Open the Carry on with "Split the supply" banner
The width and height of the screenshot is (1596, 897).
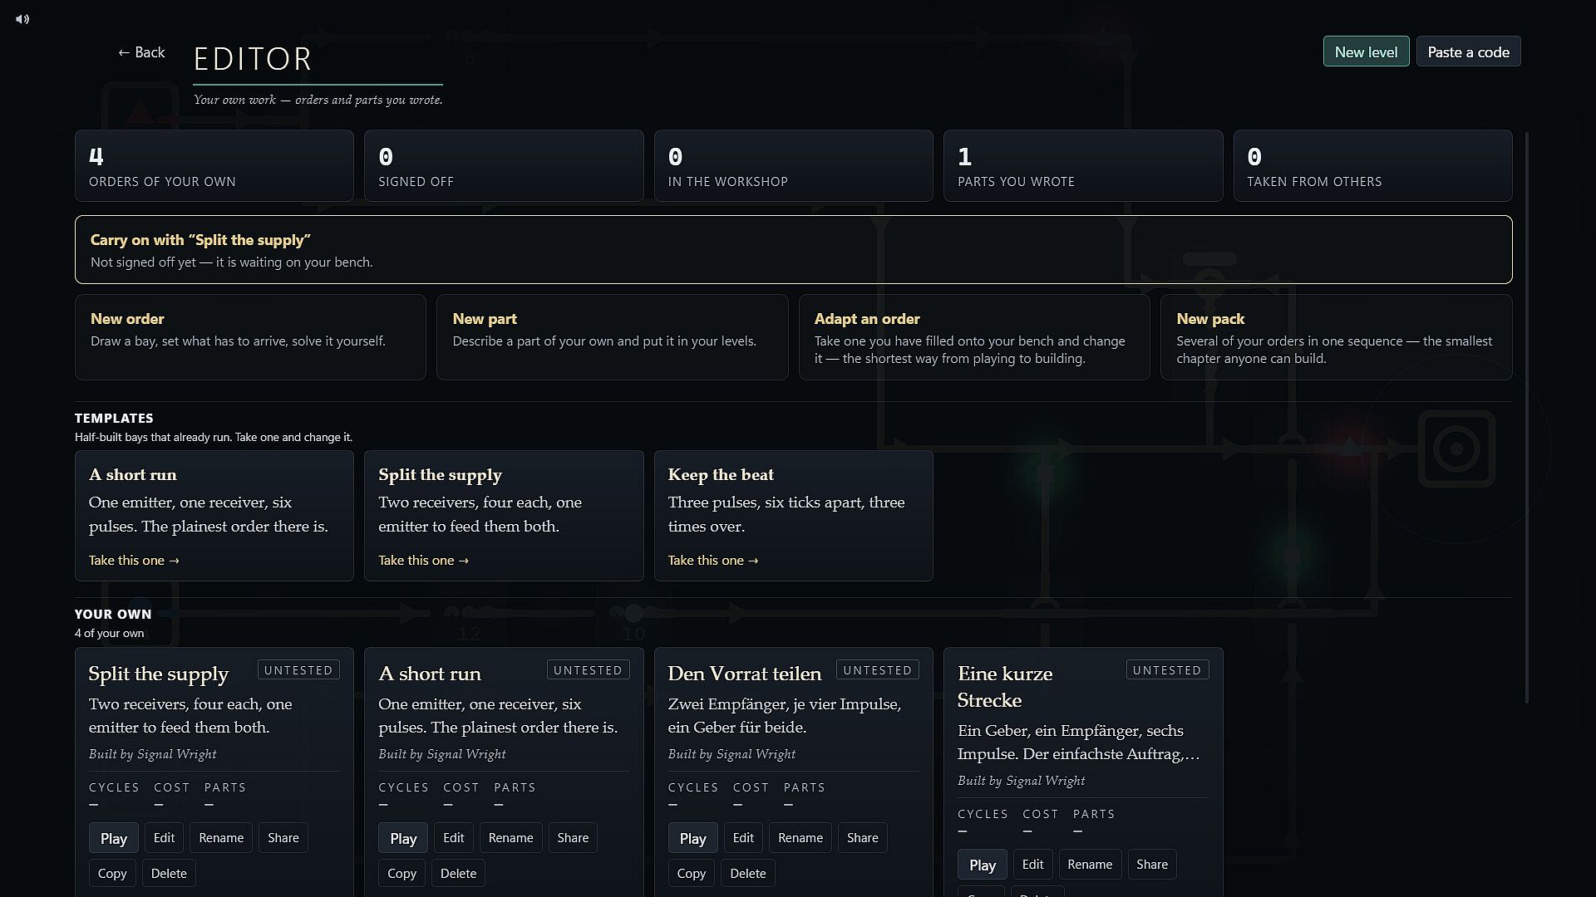[x=793, y=249]
